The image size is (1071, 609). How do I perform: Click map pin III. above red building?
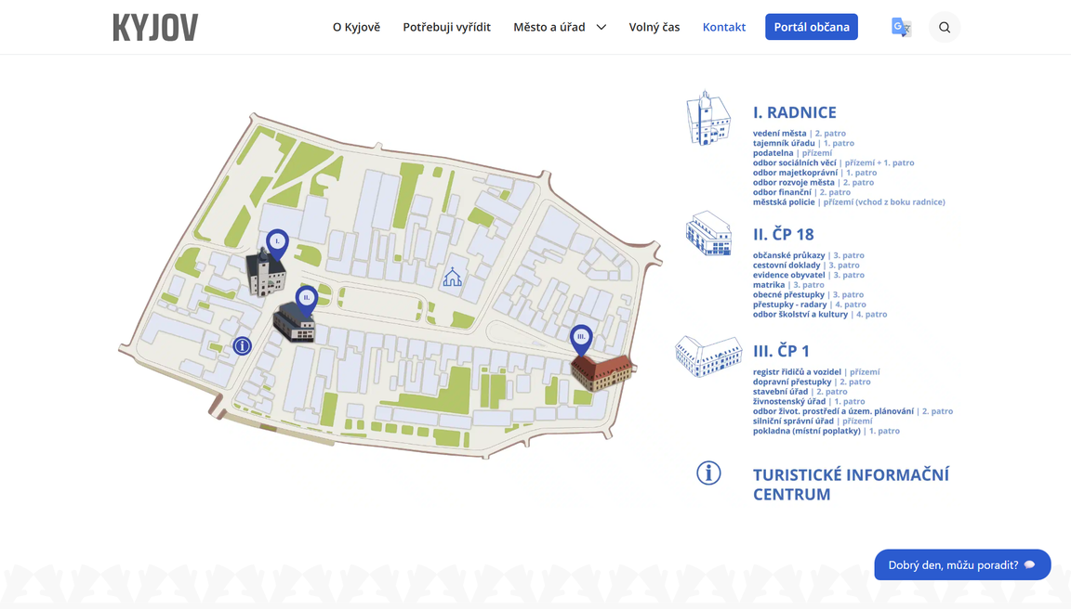(x=581, y=338)
